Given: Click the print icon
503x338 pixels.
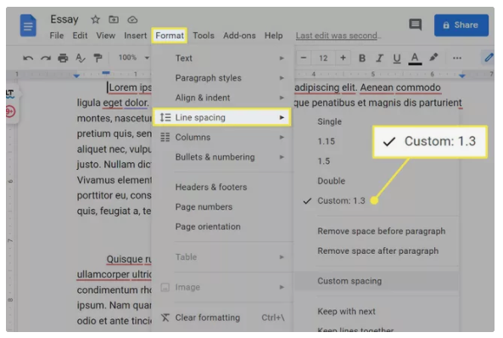Looking at the screenshot, I should [x=63, y=58].
